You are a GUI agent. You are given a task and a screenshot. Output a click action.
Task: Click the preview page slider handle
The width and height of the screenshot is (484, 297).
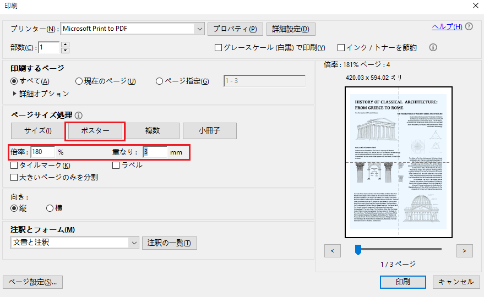tap(358, 250)
